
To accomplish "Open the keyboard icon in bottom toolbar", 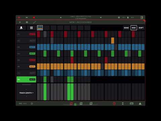I will click(131, 104).
